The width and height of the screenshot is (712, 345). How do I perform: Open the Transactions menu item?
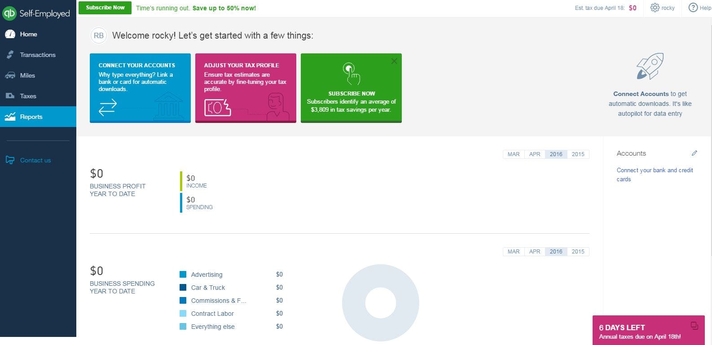pyautogui.click(x=38, y=55)
